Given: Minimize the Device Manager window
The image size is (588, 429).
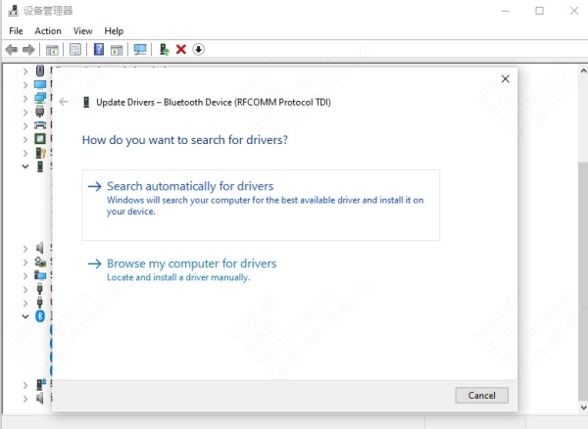Looking at the screenshot, I should [x=506, y=11].
